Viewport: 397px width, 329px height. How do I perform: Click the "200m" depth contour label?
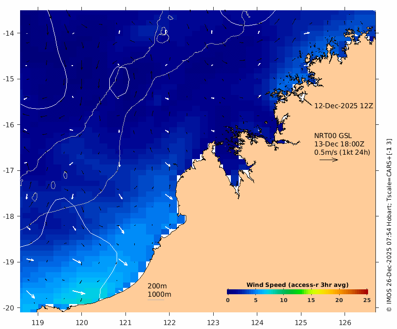pyautogui.click(x=157, y=286)
